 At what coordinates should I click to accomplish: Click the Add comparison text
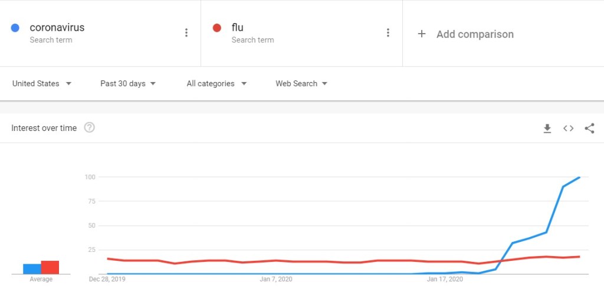click(475, 34)
